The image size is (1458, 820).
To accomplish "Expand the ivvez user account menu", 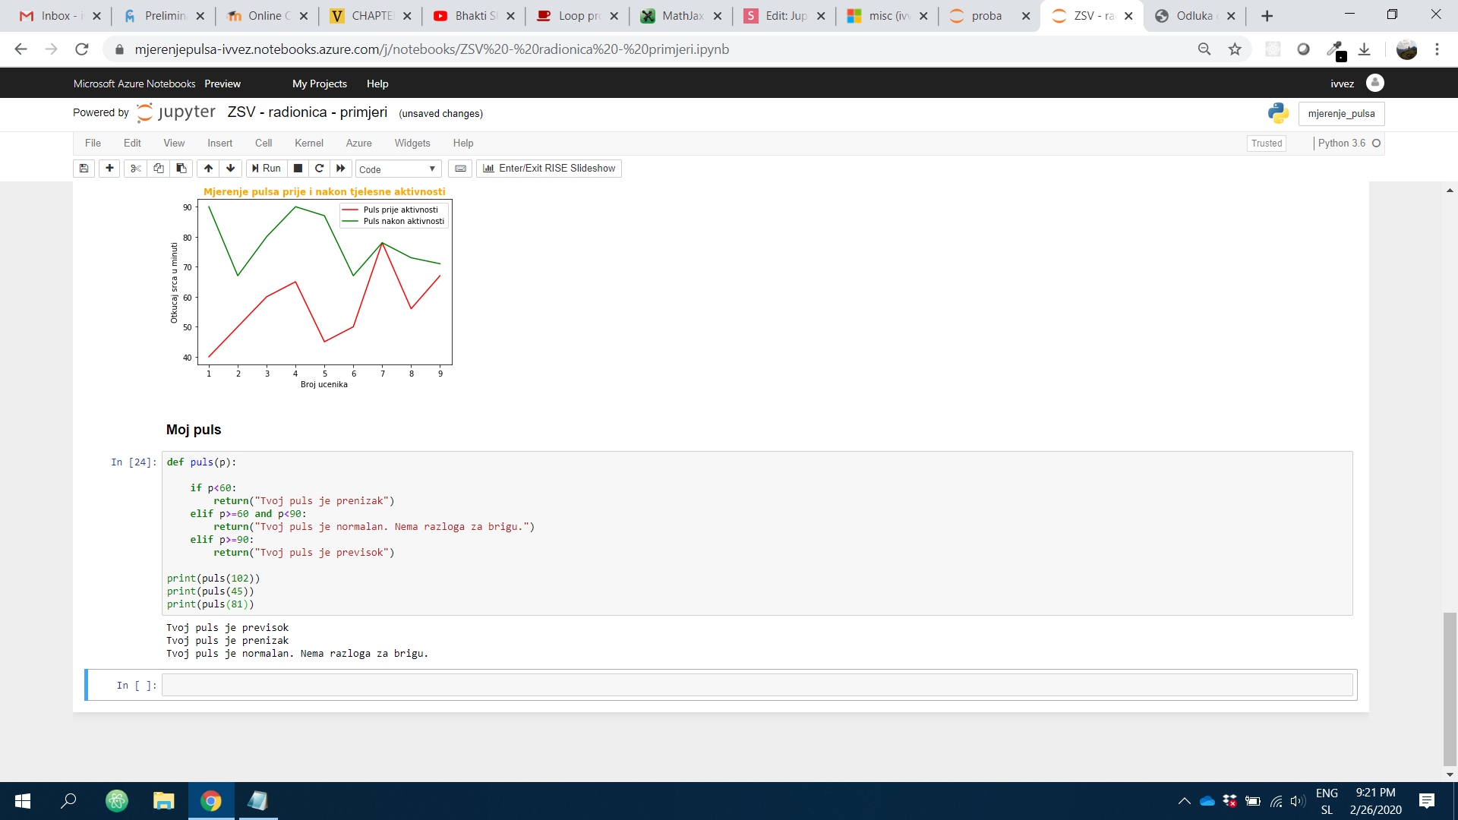I will 1374,84.
